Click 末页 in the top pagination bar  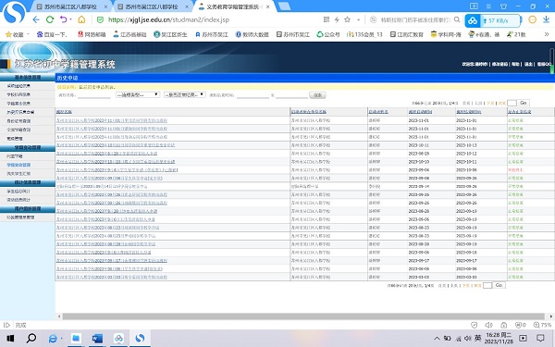pyautogui.click(x=501, y=103)
